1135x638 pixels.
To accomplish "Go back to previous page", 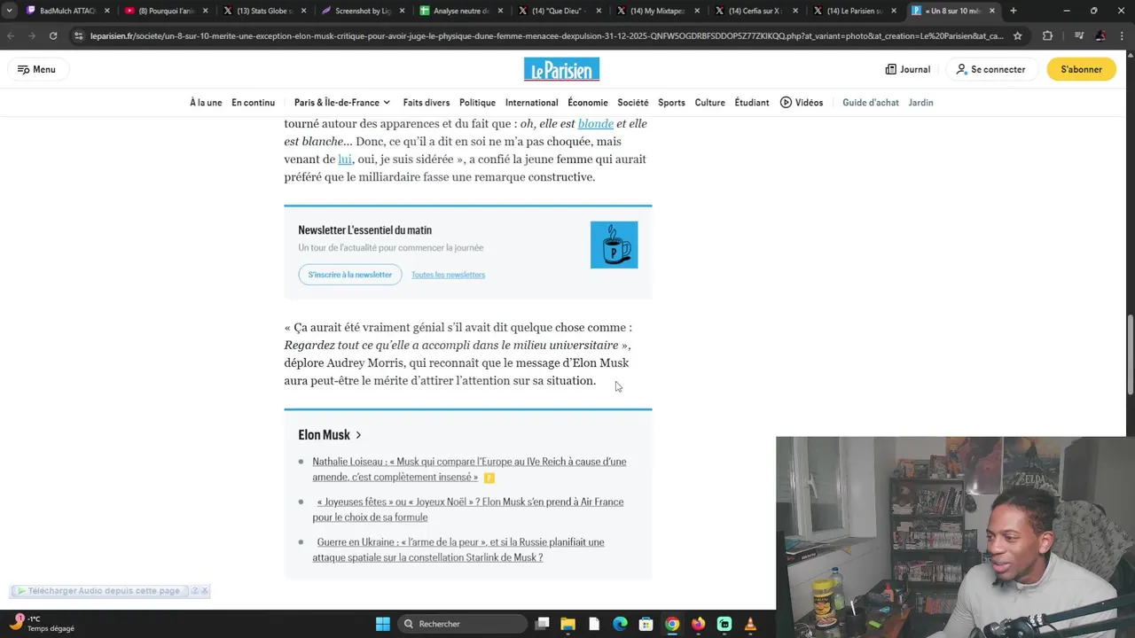I will click(11, 35).
